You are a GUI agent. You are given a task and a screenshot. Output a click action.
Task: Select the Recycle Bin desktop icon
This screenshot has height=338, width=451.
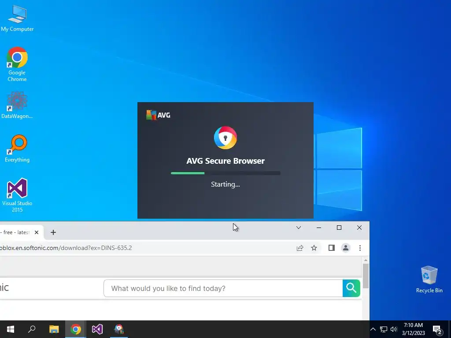point(429,279)
